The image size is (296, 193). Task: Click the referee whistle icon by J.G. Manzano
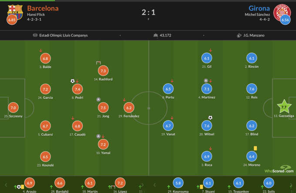239,36
